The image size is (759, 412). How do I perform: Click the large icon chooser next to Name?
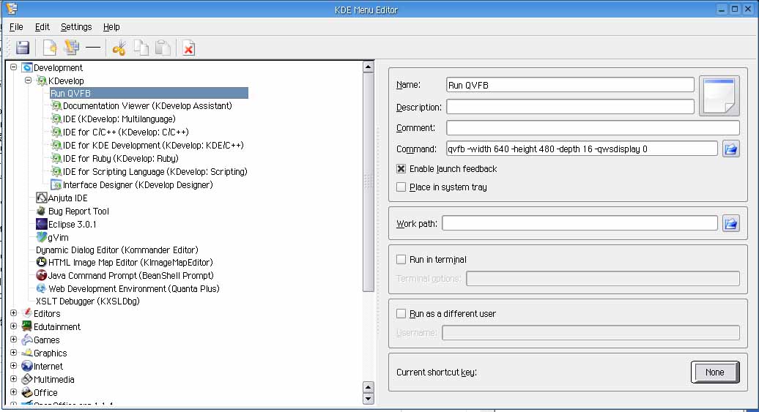[x=719, y=96]
